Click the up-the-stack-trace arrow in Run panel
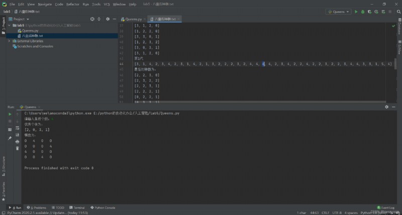Screen dimensions: 402x215 17,114
